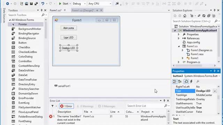Select the TextAlign property row
The width and height of the screenshot is (223, 125).
click(x=195, y=95)
